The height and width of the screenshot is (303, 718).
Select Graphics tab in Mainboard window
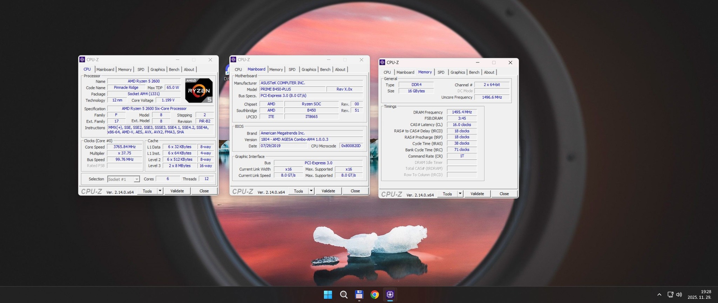(x=309, y=69)
